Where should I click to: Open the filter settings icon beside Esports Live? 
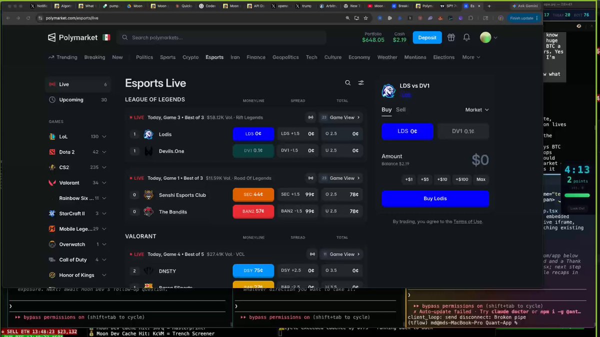pos(361,83)
